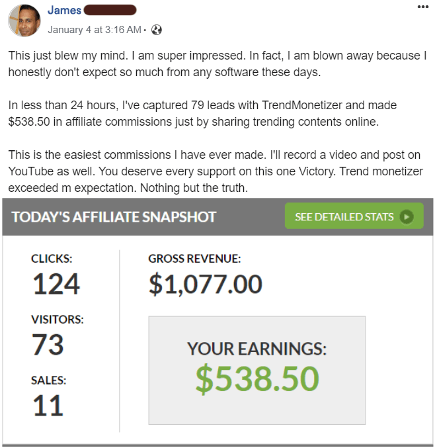Viewport: 435px width, 448px height.
Task: Click the paragraph mentioning 79 leads with TrendMonetizer
Action: click(x=203, y=112)
